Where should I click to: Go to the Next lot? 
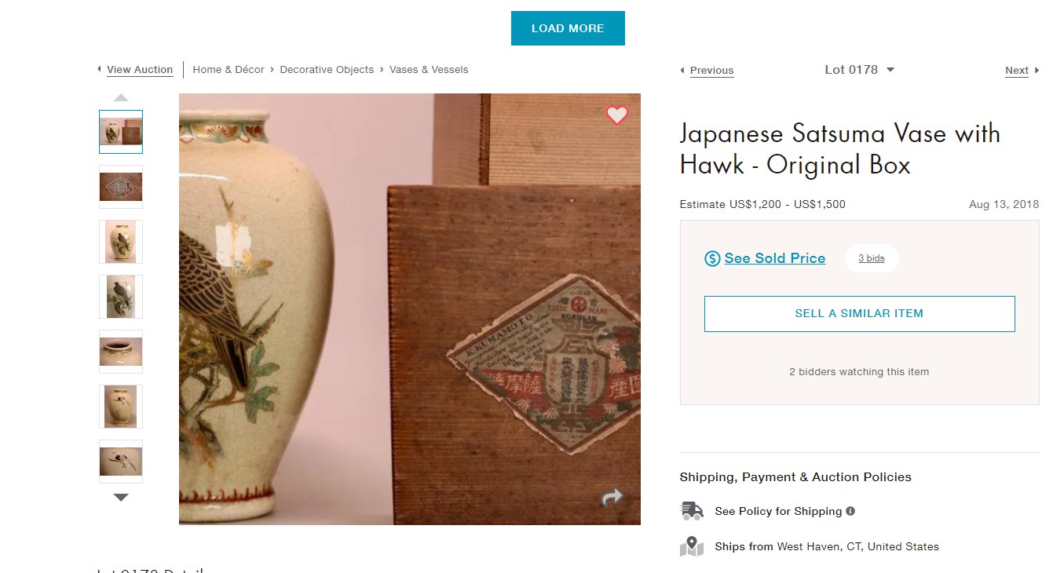tap(1018, 71)
